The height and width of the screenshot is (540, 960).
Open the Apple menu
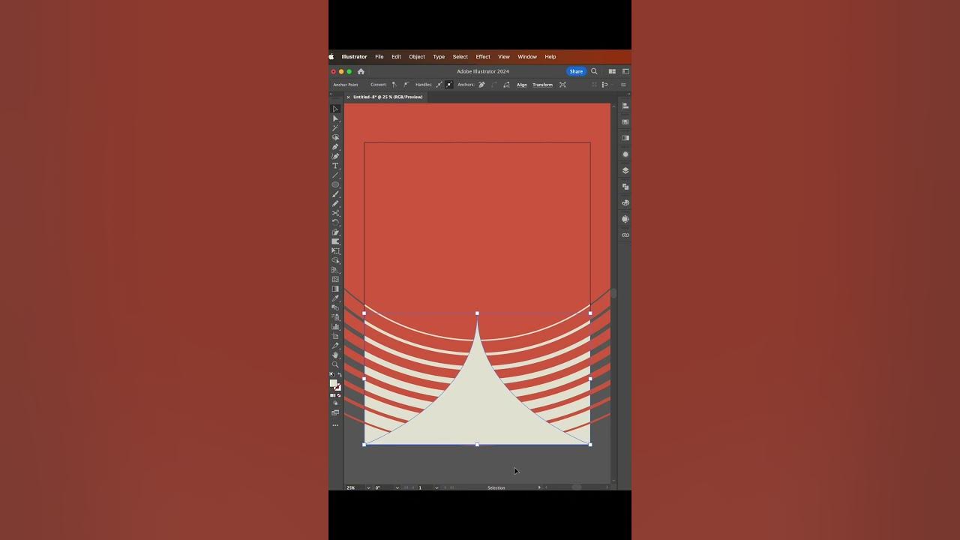(x=331, y=57)
